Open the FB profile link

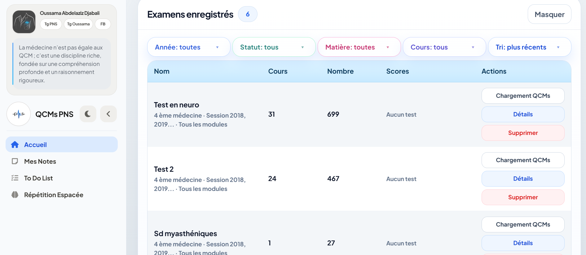click(103, 24)
